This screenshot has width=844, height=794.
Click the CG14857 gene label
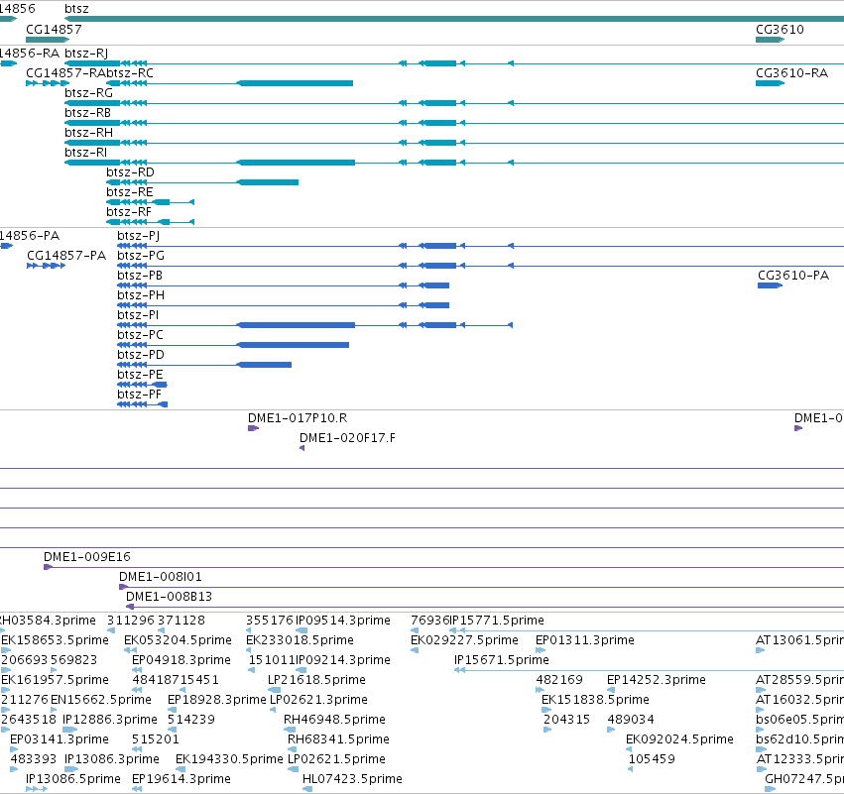[54, 29]
